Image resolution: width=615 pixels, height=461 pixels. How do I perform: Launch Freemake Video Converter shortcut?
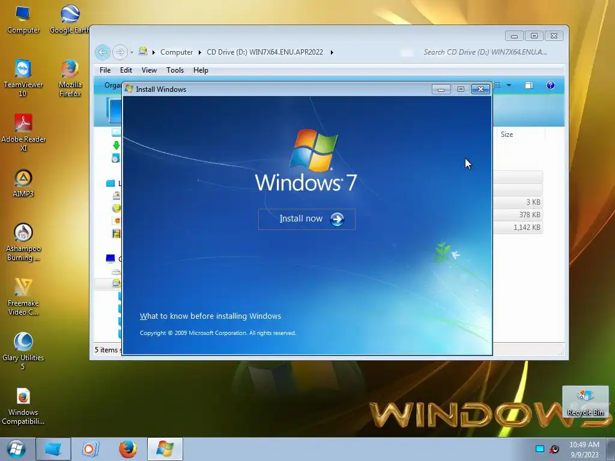[x=23, y=297]
